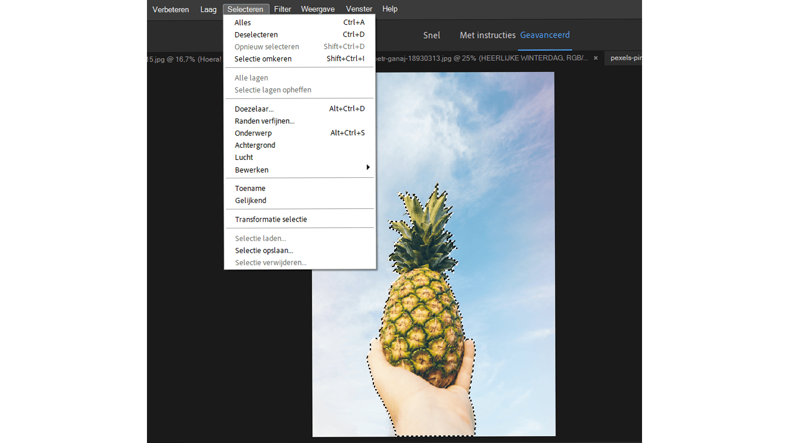Close the open Selecteren menu

[246, 9]
